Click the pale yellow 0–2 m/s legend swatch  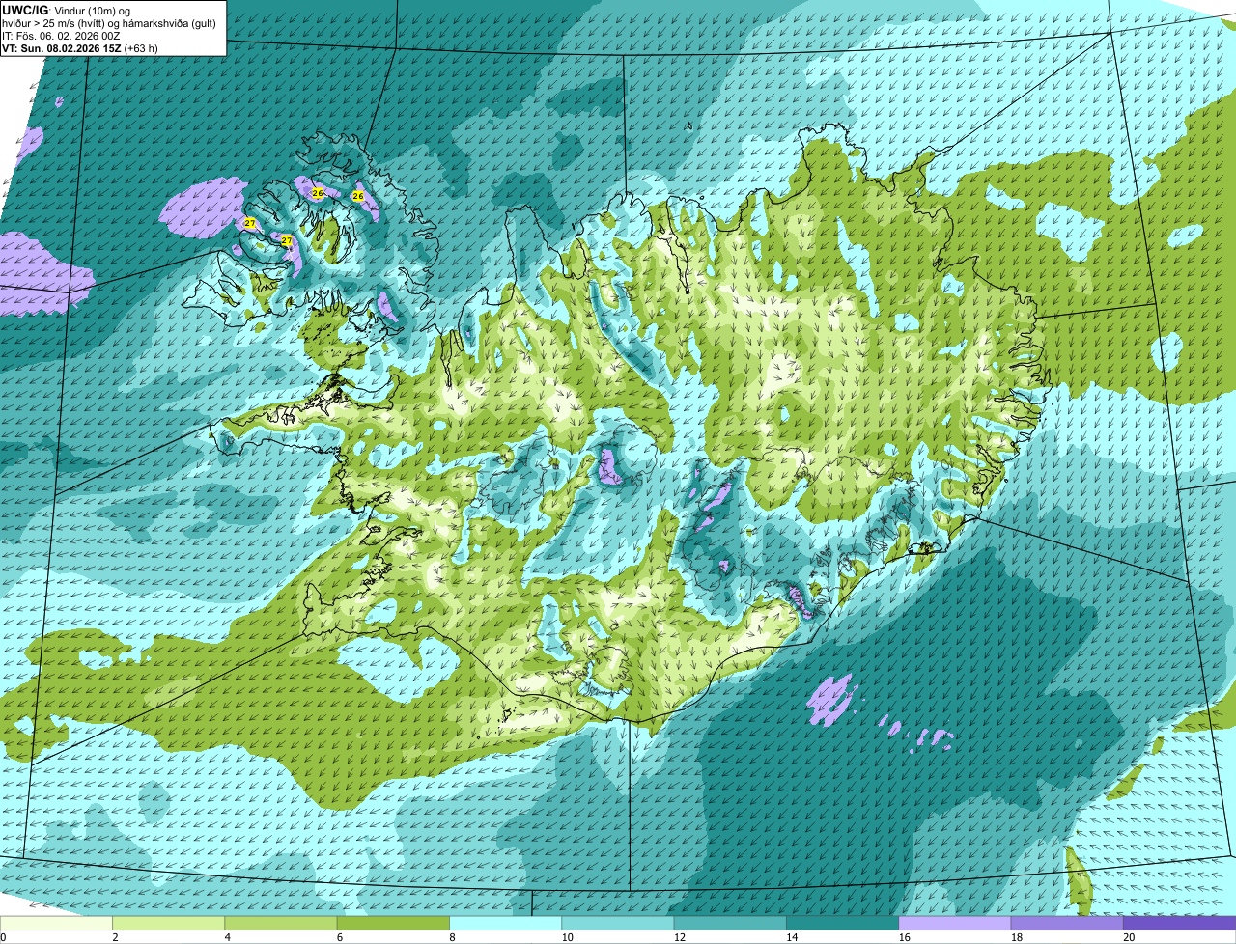coord(56,923)
